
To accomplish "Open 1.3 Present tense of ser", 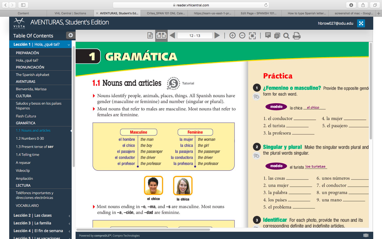I will [x=34, y=147].
